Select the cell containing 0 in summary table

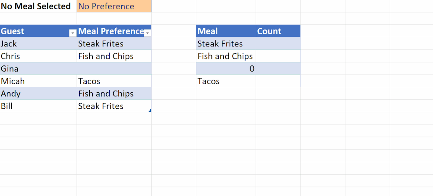tap(225, 69)
